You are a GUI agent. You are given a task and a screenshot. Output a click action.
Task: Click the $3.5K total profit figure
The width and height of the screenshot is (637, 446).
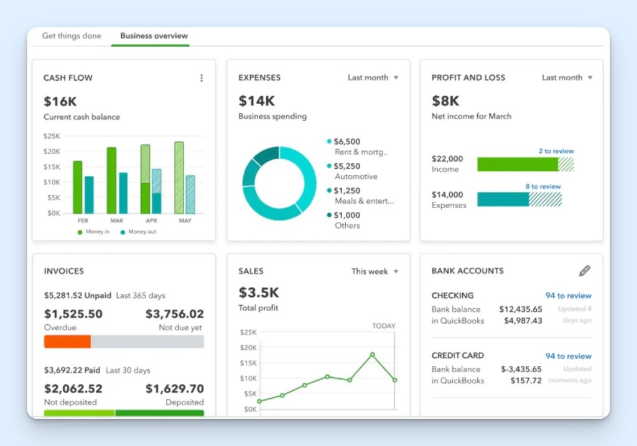pyautogui.click(x=259, y=292)
